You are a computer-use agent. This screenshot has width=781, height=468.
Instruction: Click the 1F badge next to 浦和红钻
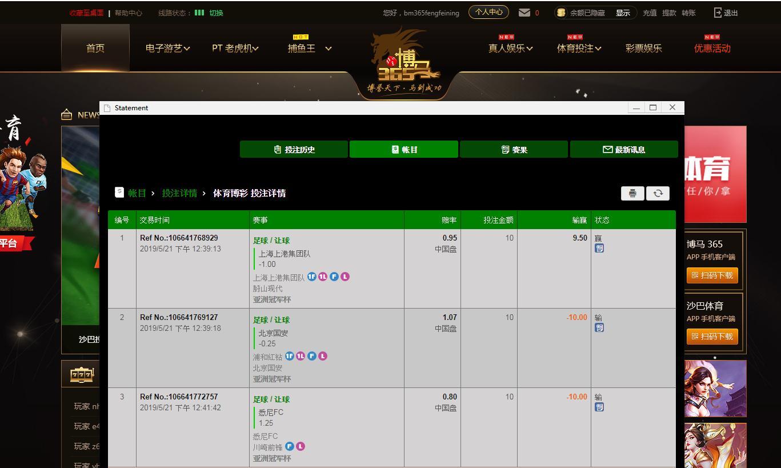point(289,356)
